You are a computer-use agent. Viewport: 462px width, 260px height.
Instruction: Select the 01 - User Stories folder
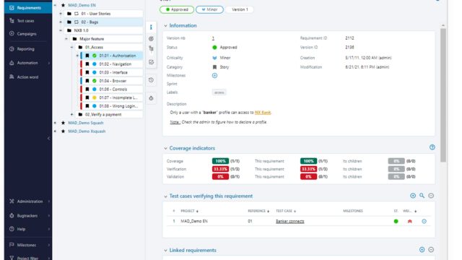pyautogui.click(x=103, y=14)
